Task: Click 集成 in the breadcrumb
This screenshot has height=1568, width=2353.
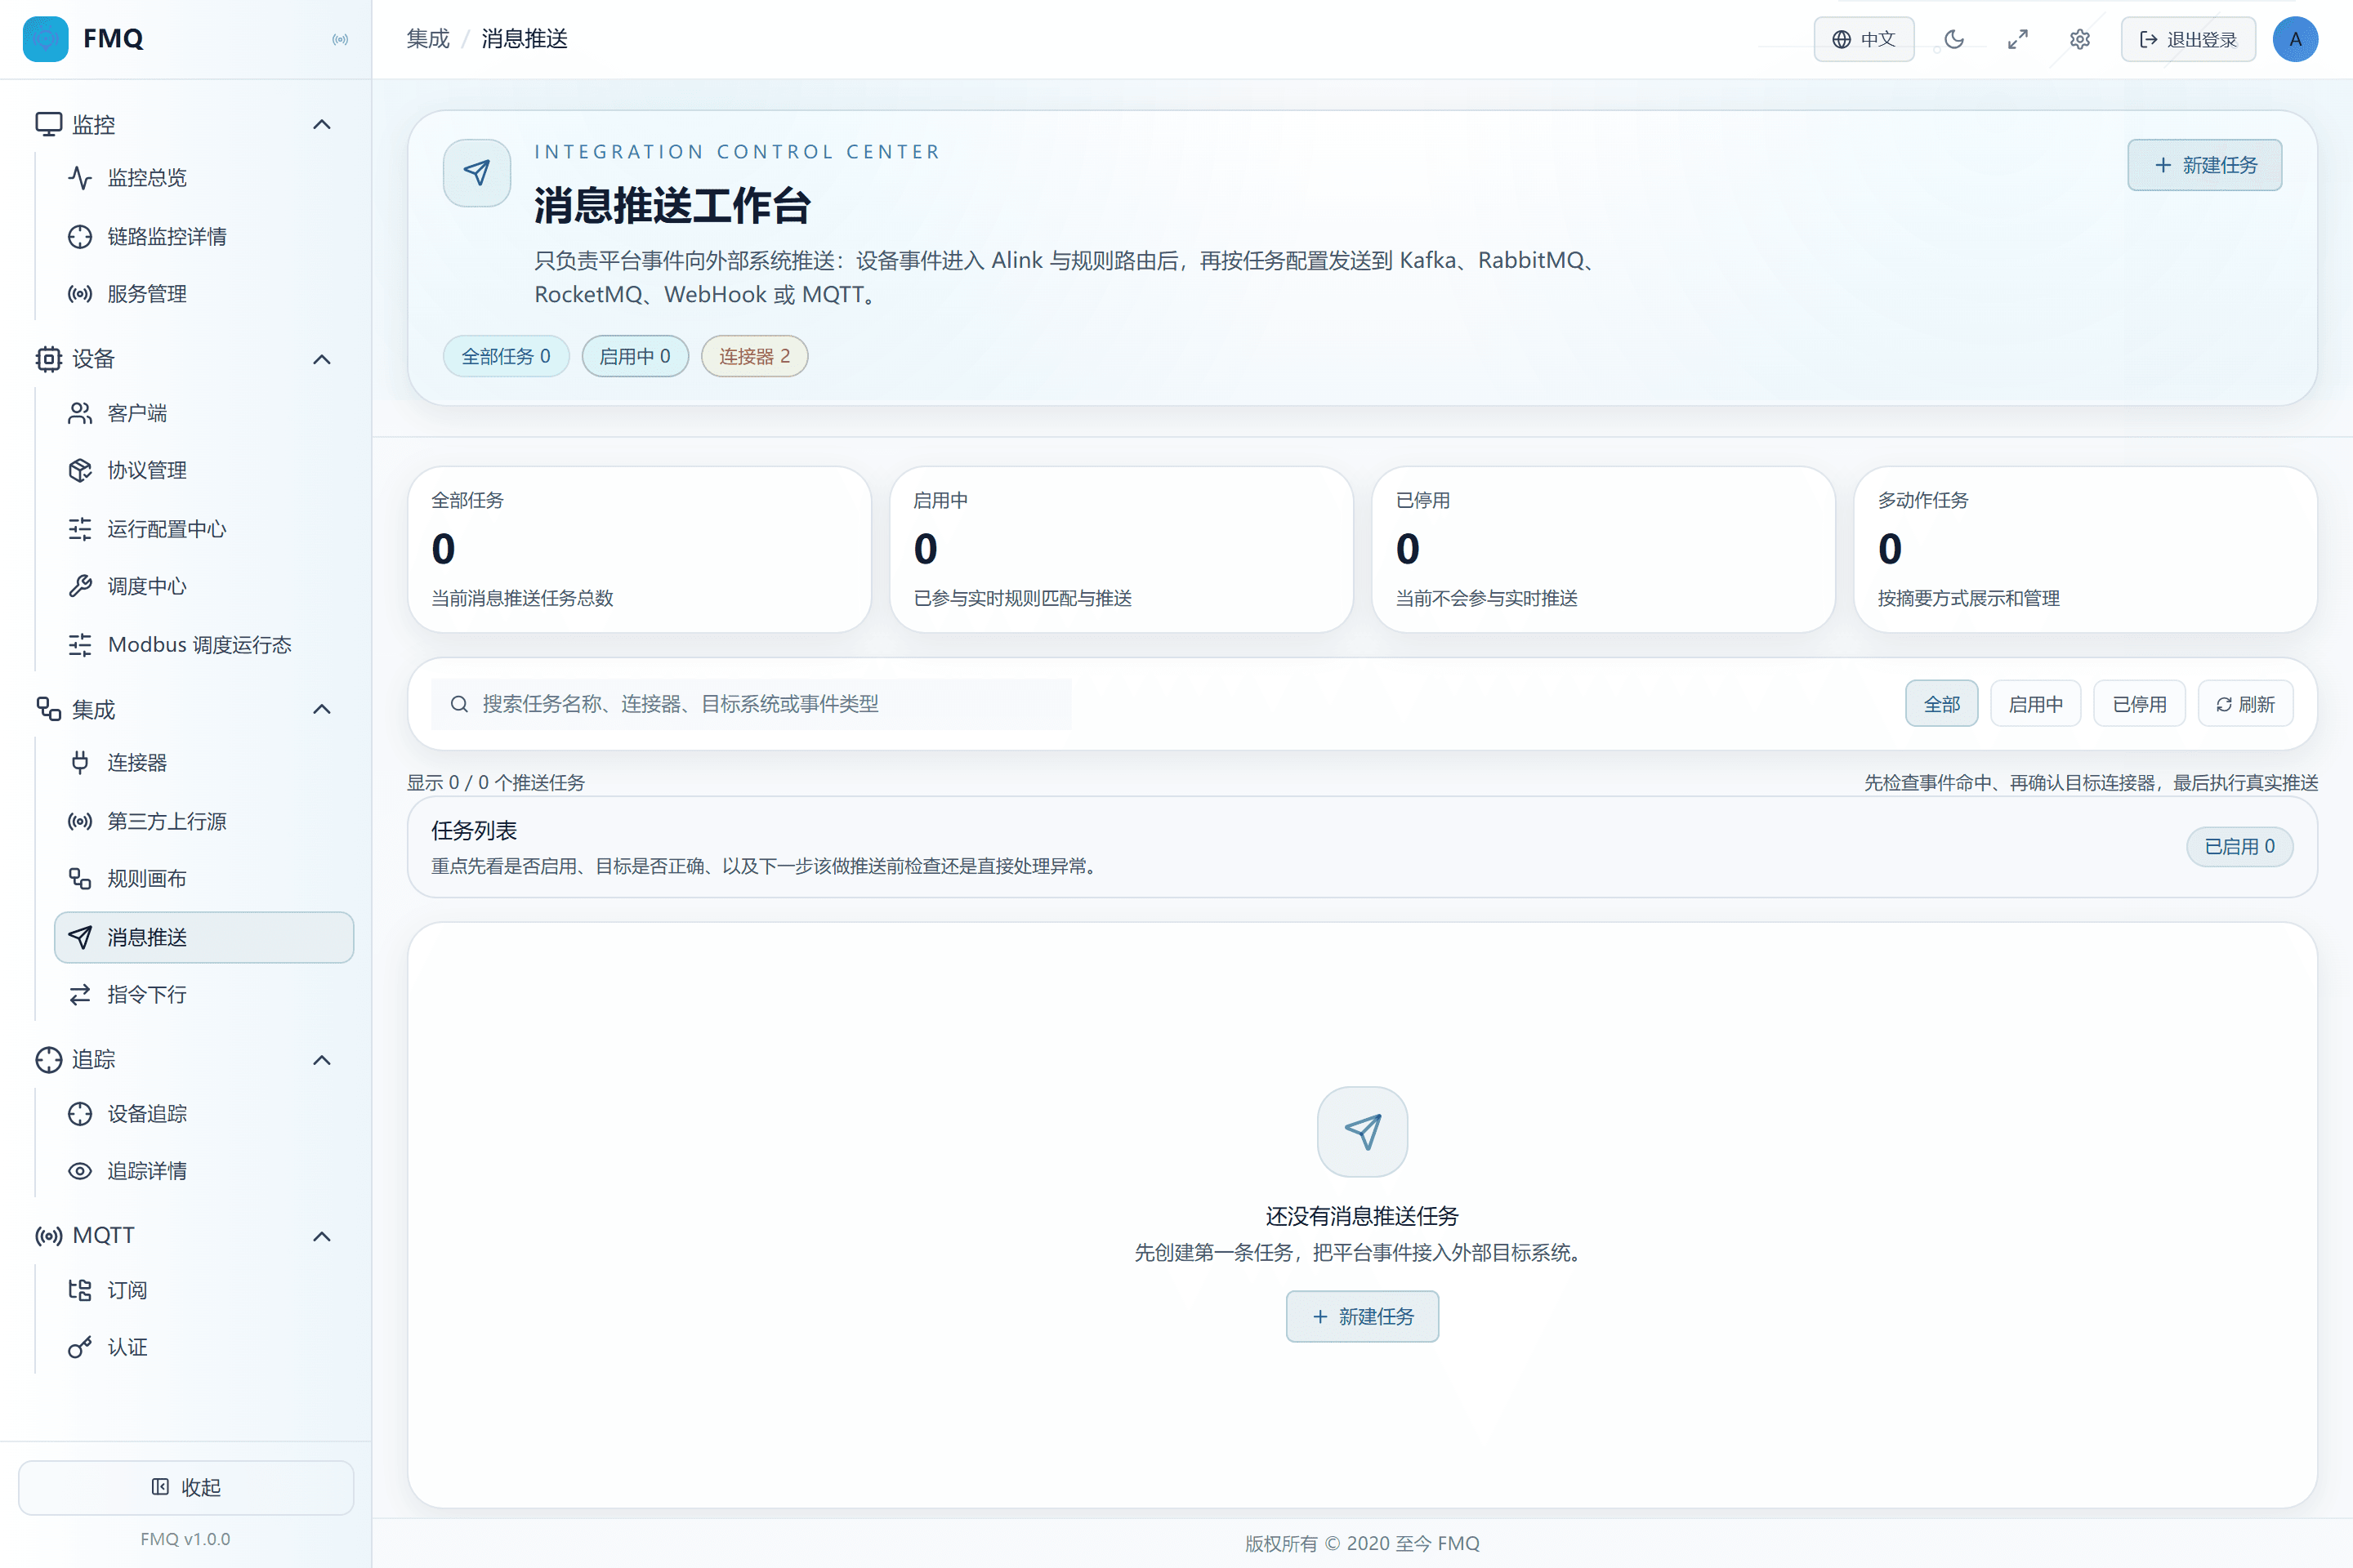Action: [428, 39]
